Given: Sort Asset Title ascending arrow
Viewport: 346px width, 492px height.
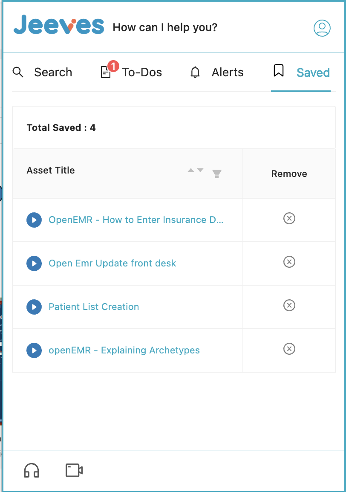Looking at the screenshot, I should 191,171.
